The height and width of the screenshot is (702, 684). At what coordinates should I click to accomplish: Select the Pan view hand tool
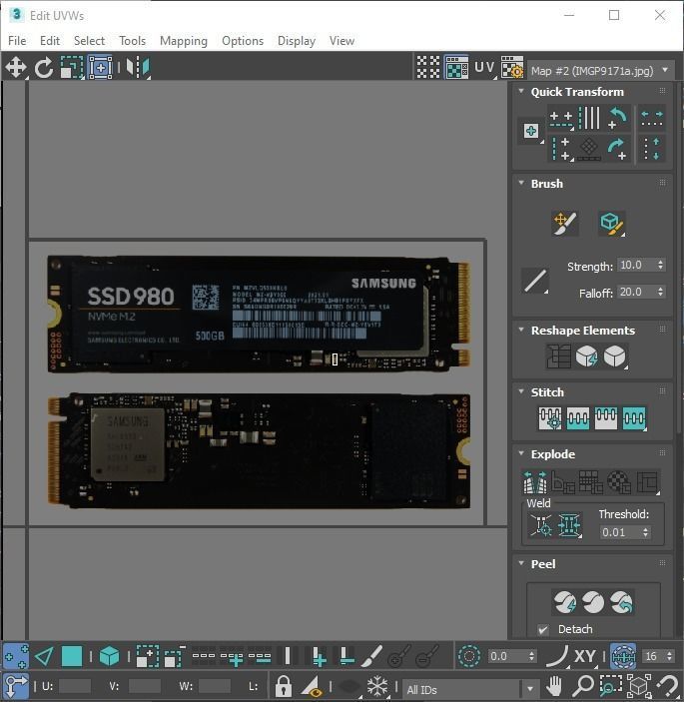pyautogui.click(x=554, y=686)
